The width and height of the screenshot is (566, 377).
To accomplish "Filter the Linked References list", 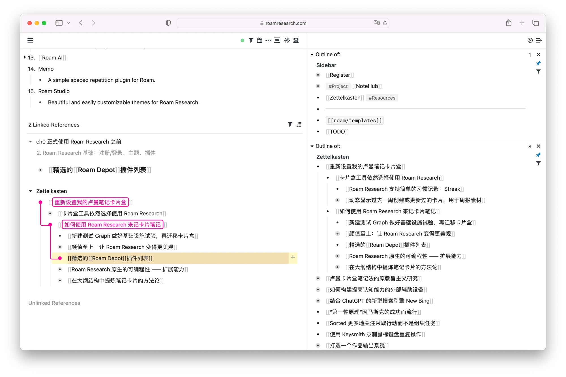I will [290, 125].
